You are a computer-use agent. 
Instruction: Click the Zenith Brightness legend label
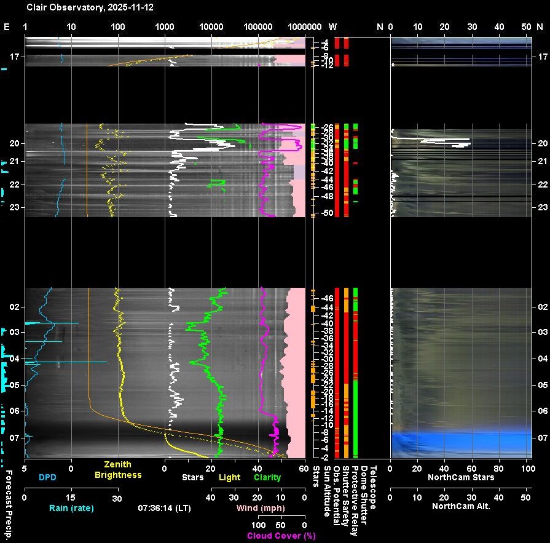(x=117, y=470)
